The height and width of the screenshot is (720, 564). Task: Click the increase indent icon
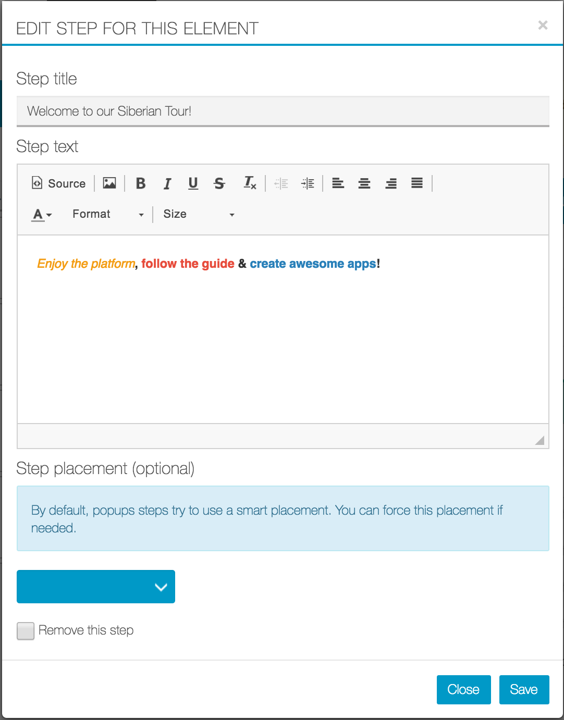308,183
